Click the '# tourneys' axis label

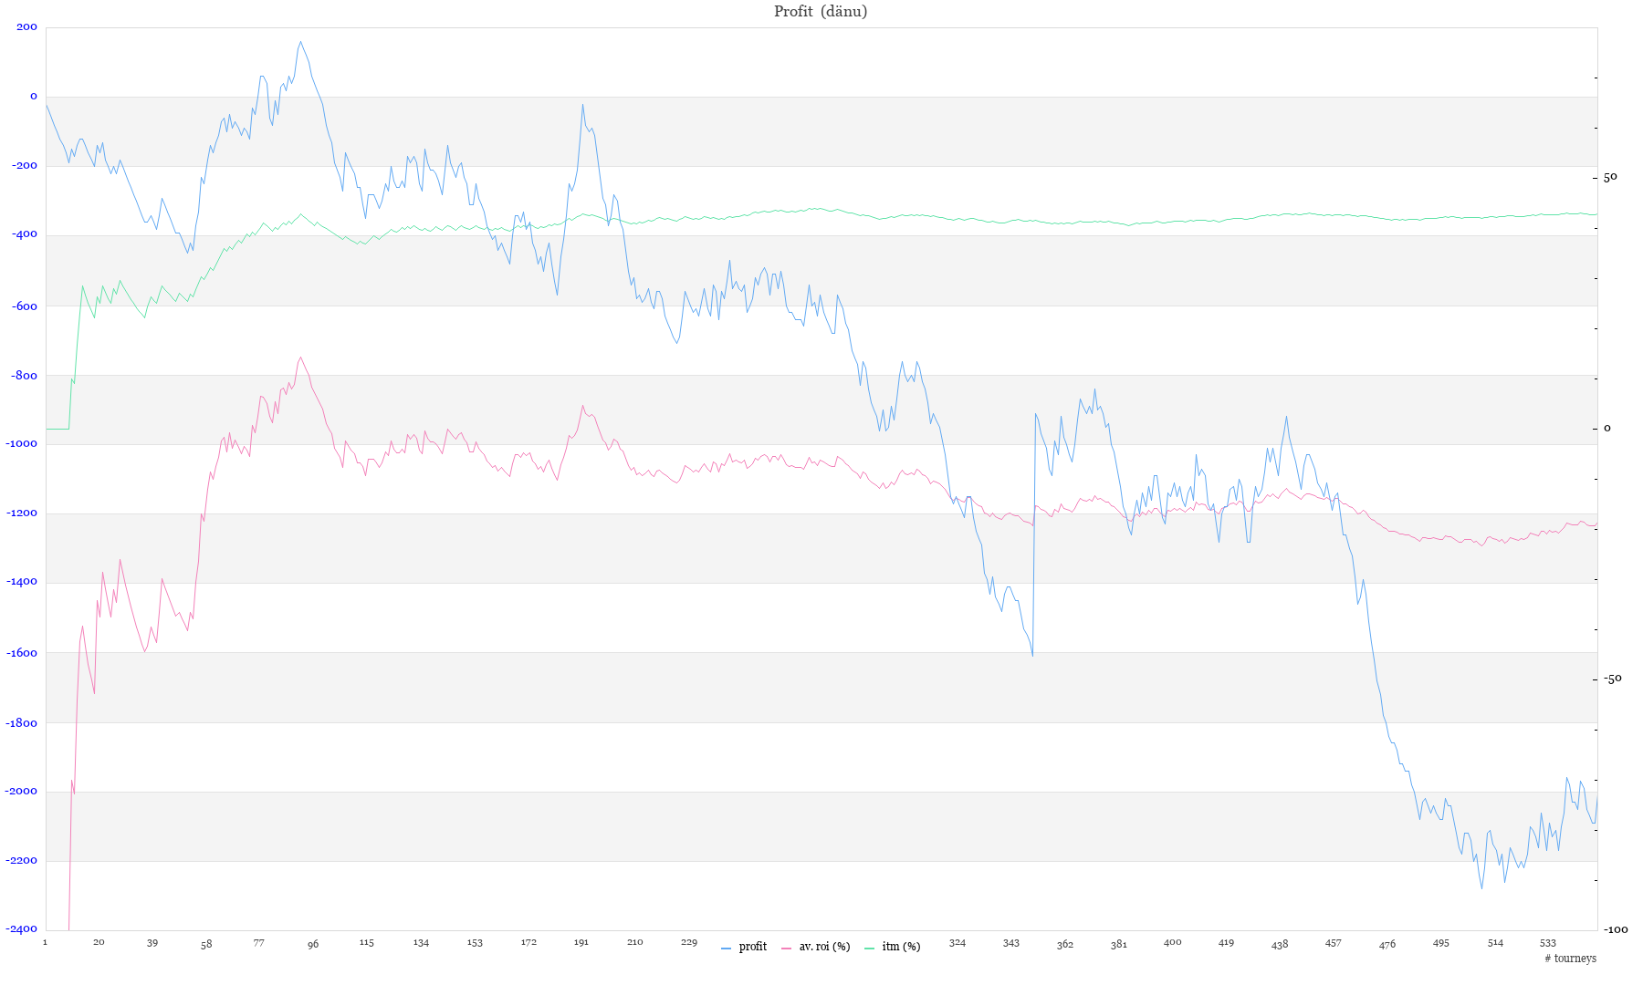click(1570, 959)
